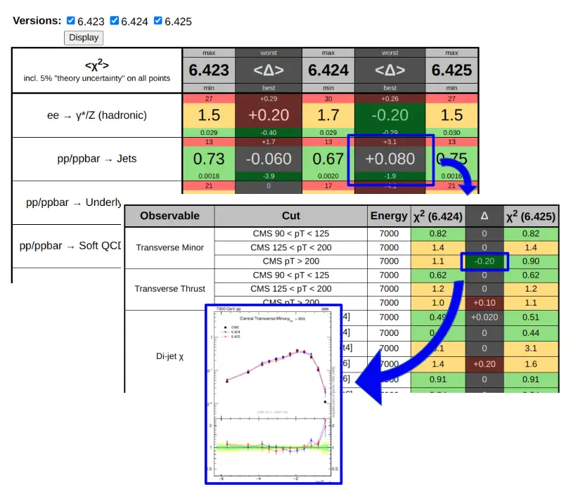The image size is (578, 494).
Task: Select the ee → γ*/Z (hadronic) row label
Action: (97, 115)
